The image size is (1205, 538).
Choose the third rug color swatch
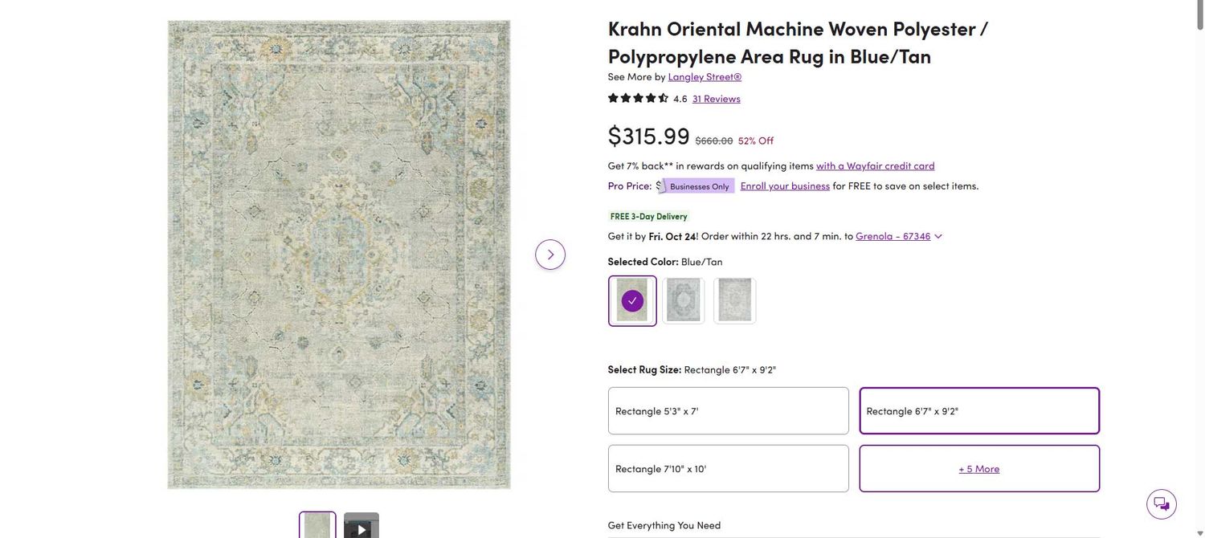pyautogui.click(x=735, y=301)
